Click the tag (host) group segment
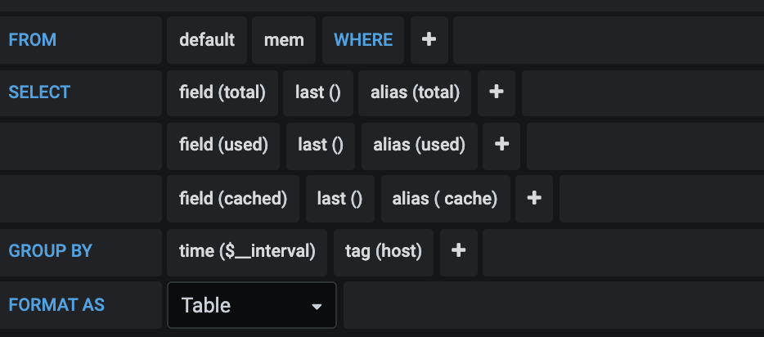The image size is (764, 337). click(x=383, y=251)
